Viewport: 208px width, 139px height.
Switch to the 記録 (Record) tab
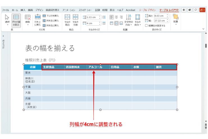(x=97, y=10)
